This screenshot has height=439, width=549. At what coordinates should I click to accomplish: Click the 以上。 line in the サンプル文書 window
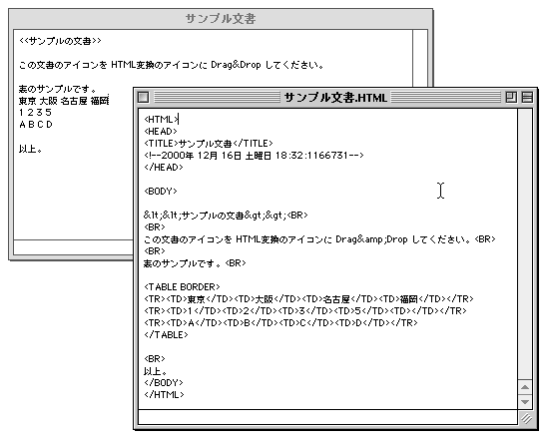tap(31, 149)
